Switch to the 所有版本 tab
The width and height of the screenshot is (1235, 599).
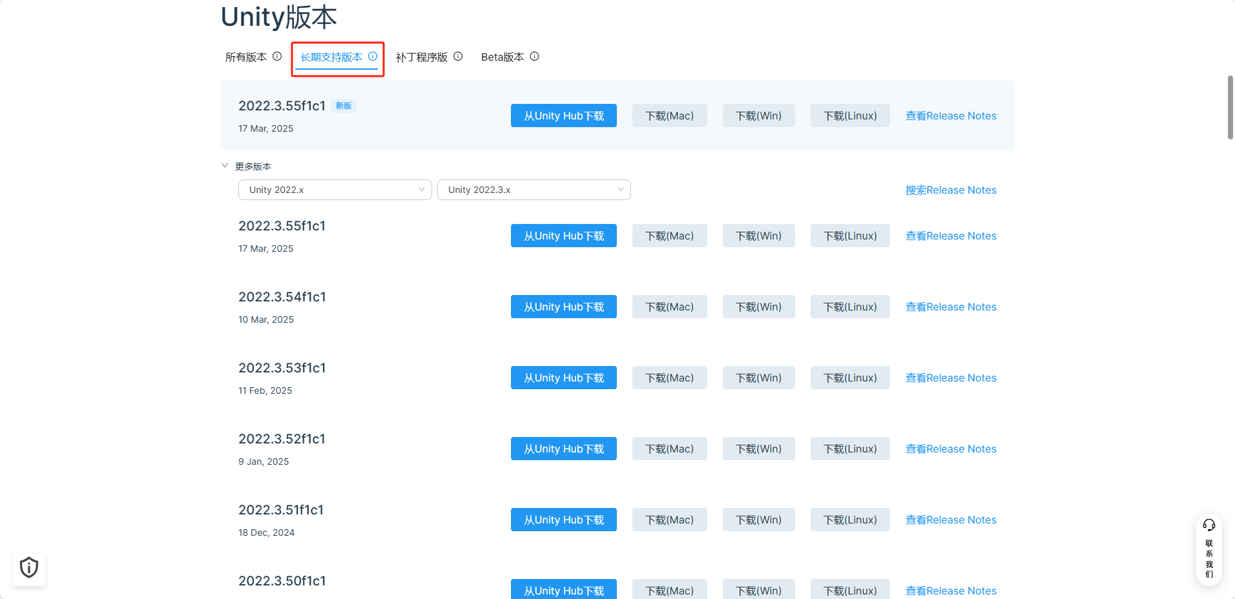[246, 57]
